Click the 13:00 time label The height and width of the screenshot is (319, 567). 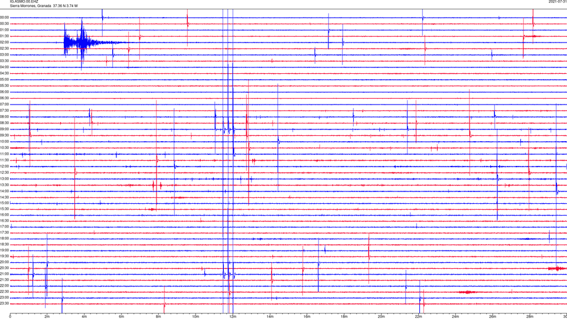click(4, 178)
